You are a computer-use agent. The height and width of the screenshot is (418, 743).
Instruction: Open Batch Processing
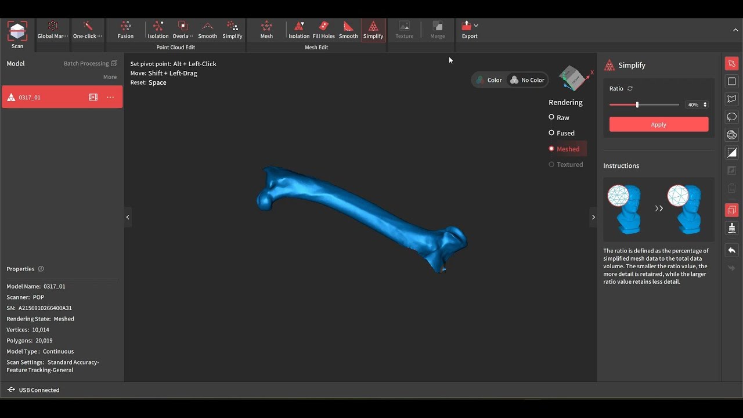pyautogui.click(x=90, y=63)
